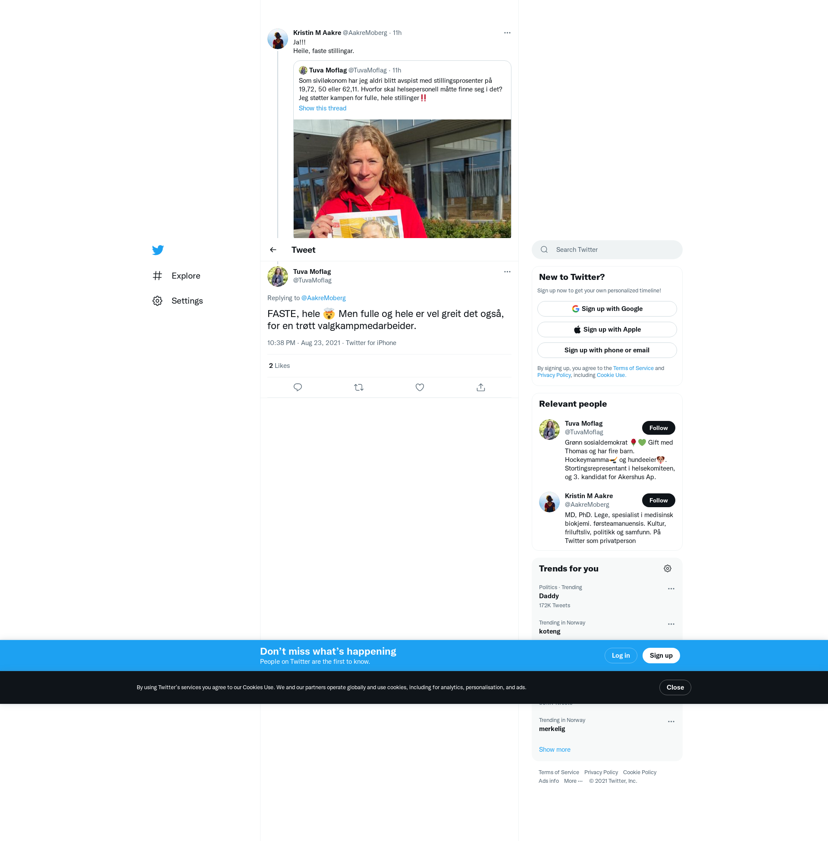The width and height of the screenshot is (828, 841).
Task: Sign up with Google
Action: pos(607,309)
